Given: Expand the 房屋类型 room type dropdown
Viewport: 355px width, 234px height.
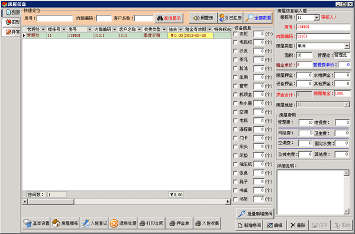Looking at the screenshot, I should pyautogui.click(x=347, y=46).
